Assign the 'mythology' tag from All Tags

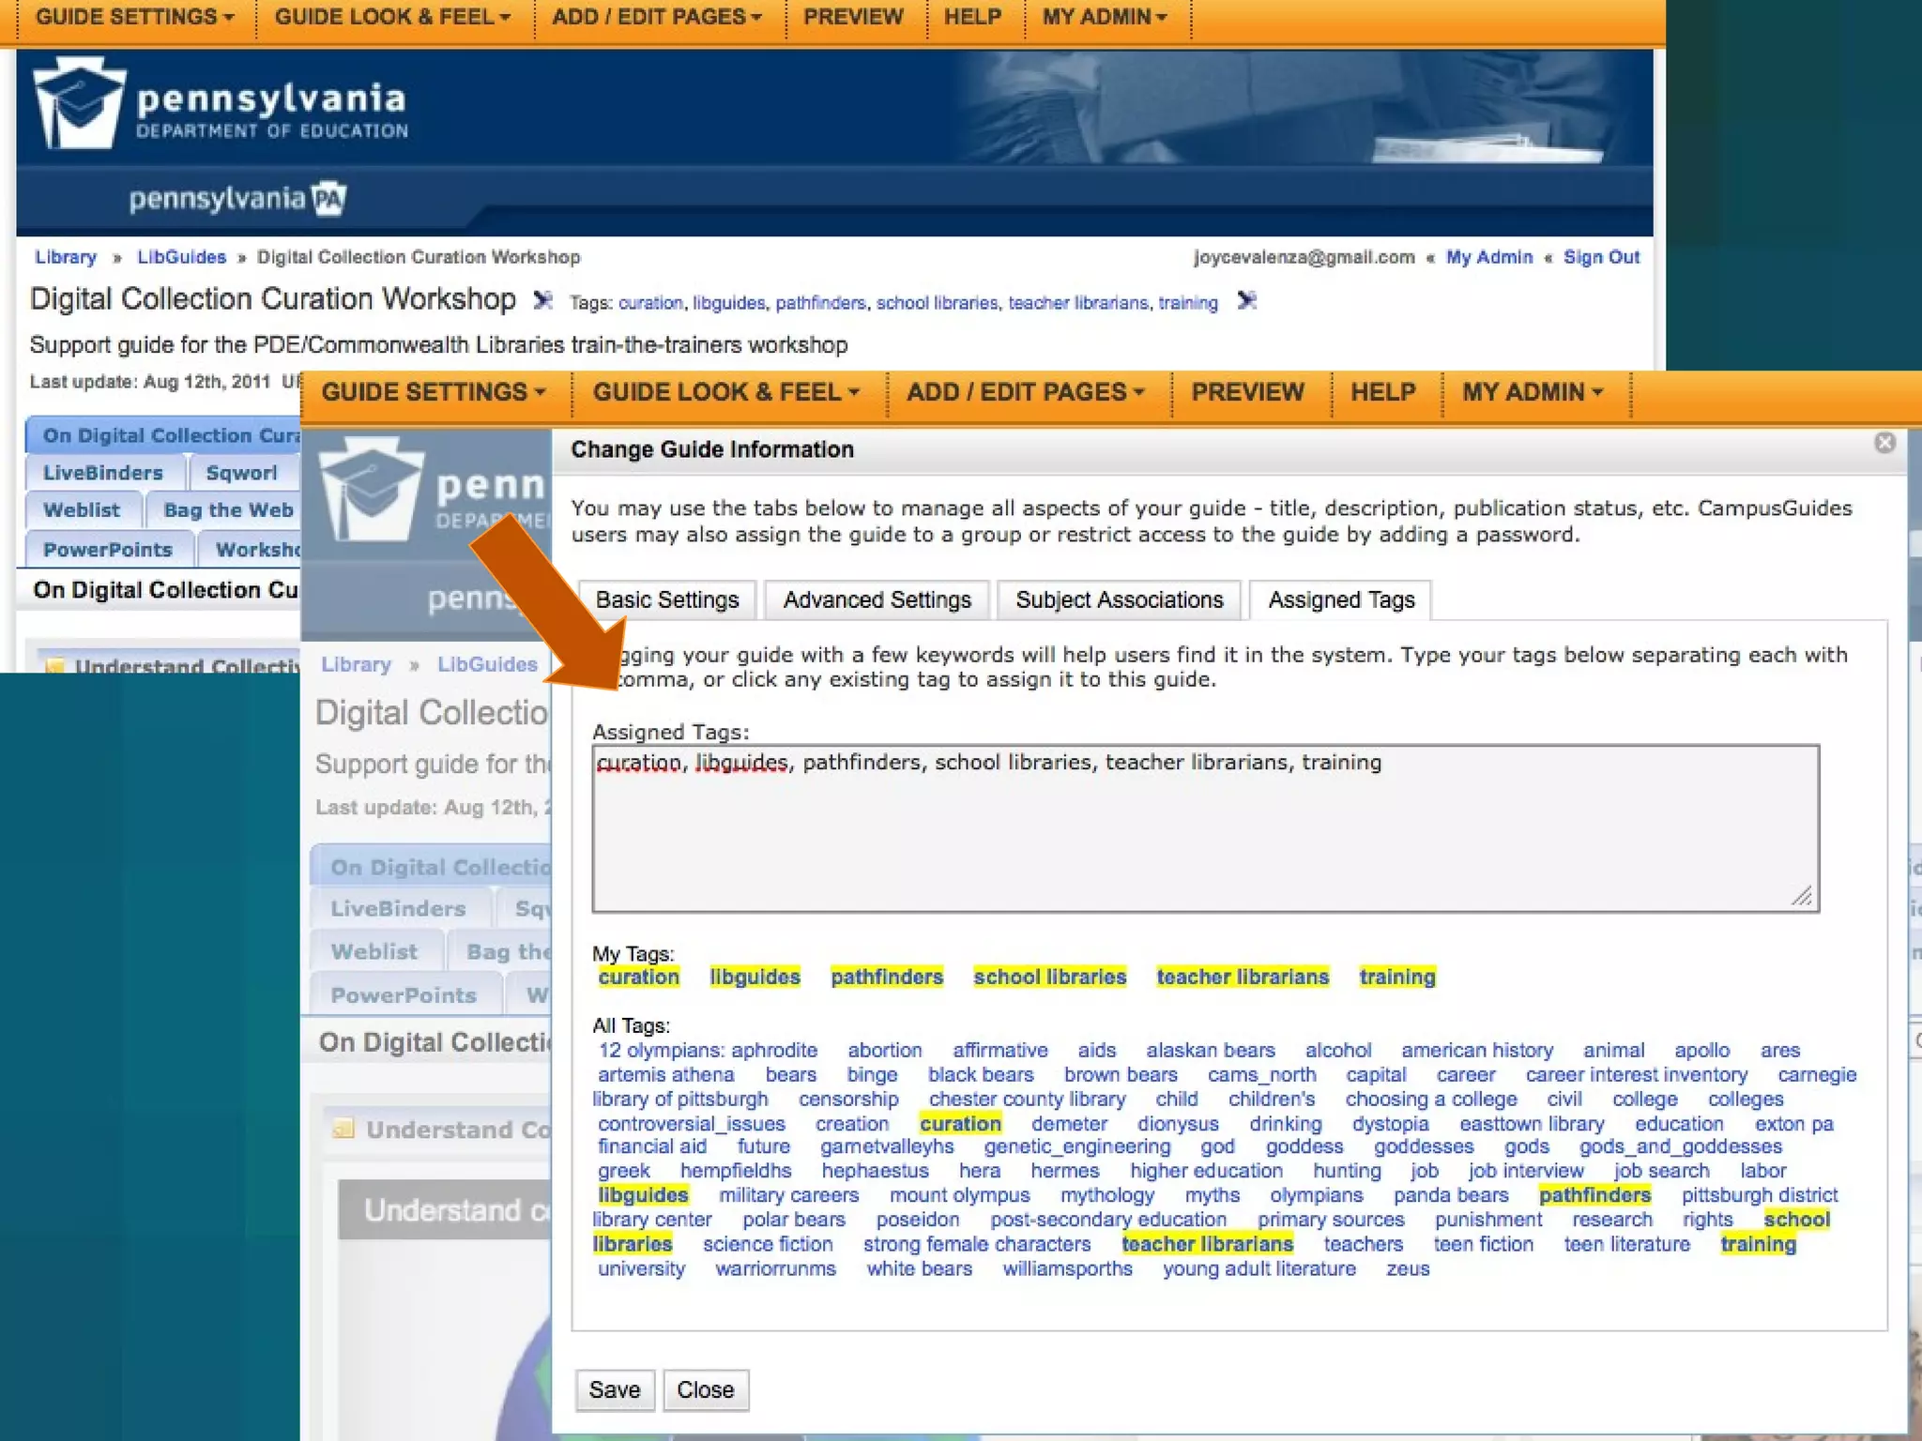(x=1106, y=1195)
